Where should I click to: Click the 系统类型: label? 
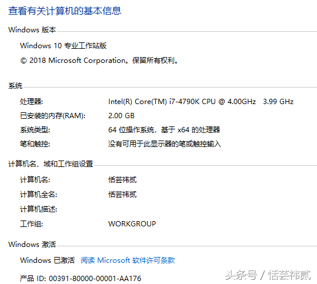point(35,130)
